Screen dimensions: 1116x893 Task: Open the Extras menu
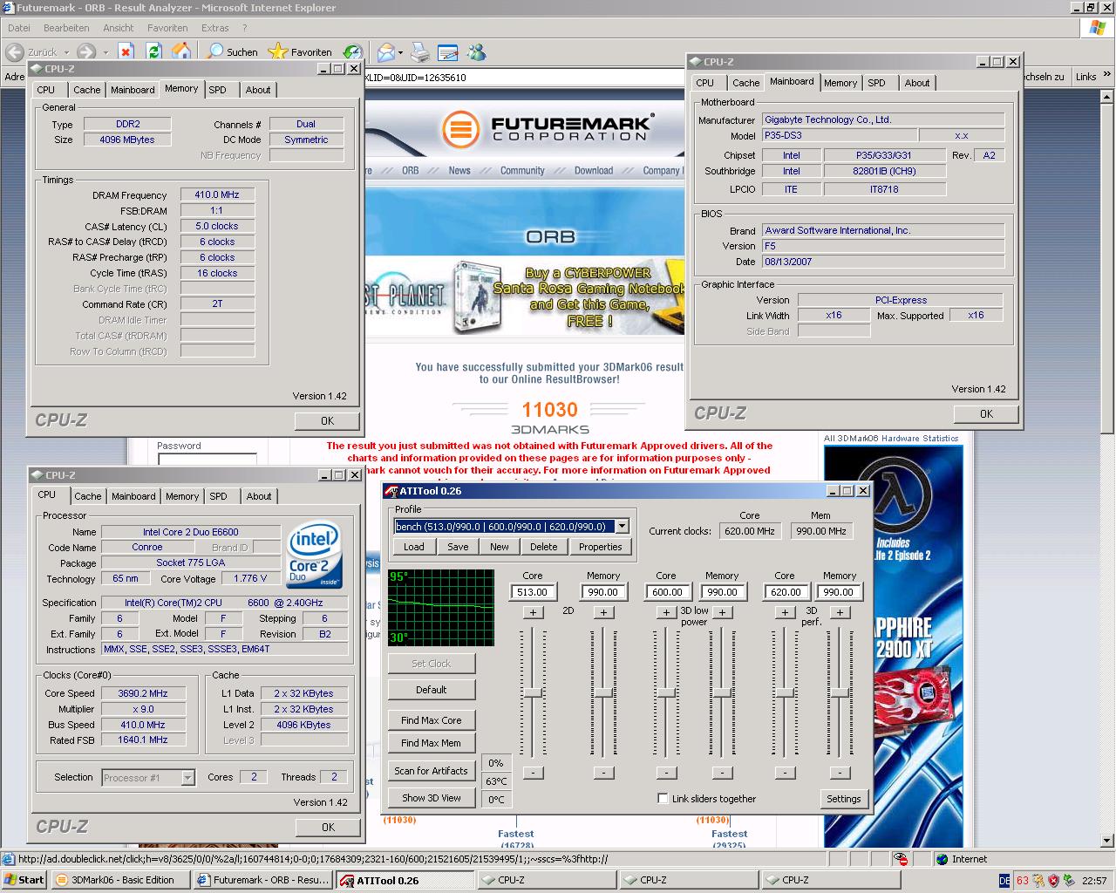[215, 28]
